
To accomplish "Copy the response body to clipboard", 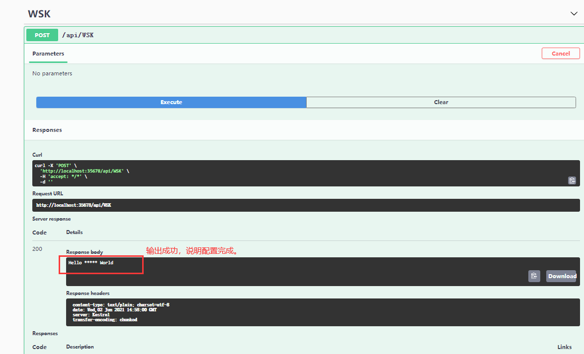I will coord(534,276).
